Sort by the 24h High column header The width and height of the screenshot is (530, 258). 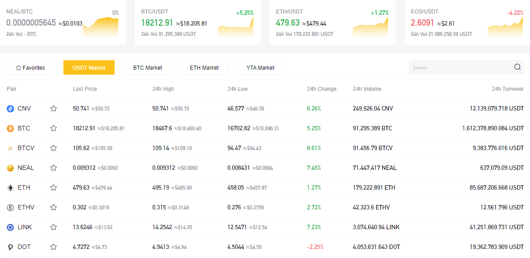pos(163,89)
